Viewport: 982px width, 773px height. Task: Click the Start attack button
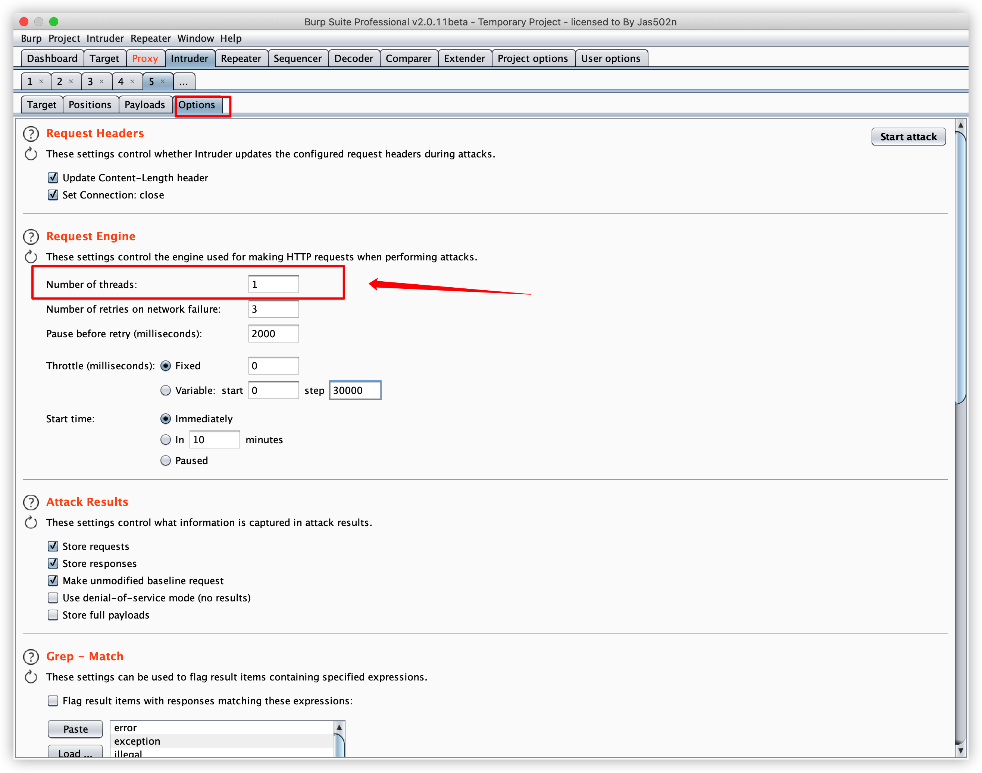[x=908, y=137]
